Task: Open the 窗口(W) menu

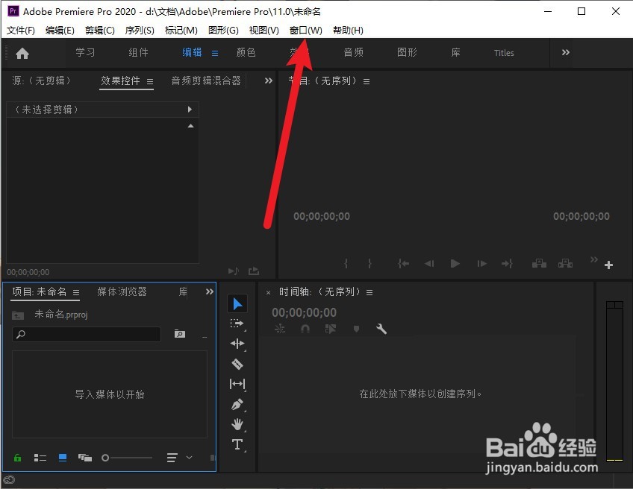Action: [305, 31]
